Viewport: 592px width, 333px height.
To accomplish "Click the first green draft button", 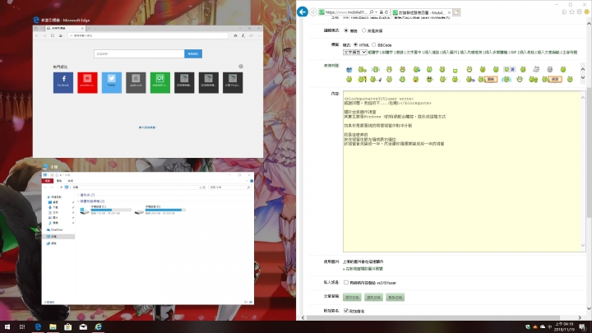I will click(352, 297).
